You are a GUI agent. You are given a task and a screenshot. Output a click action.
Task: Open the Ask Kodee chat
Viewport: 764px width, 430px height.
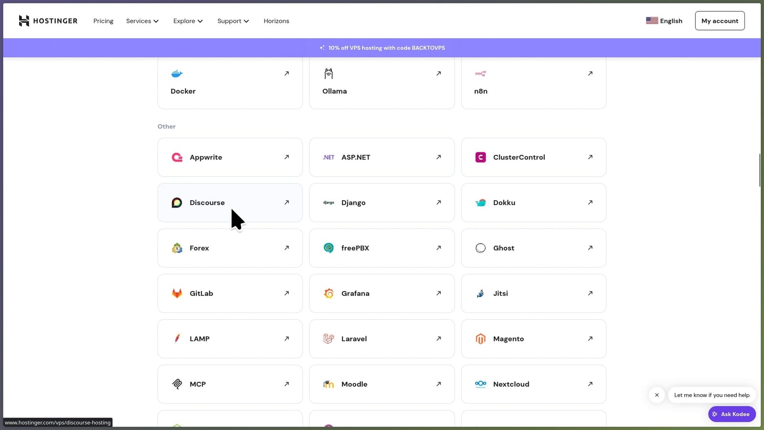click(x=732, y=414)
